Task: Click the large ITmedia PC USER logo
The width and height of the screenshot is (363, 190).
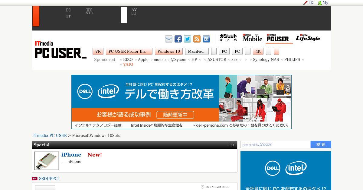Action: pos(60,49)
